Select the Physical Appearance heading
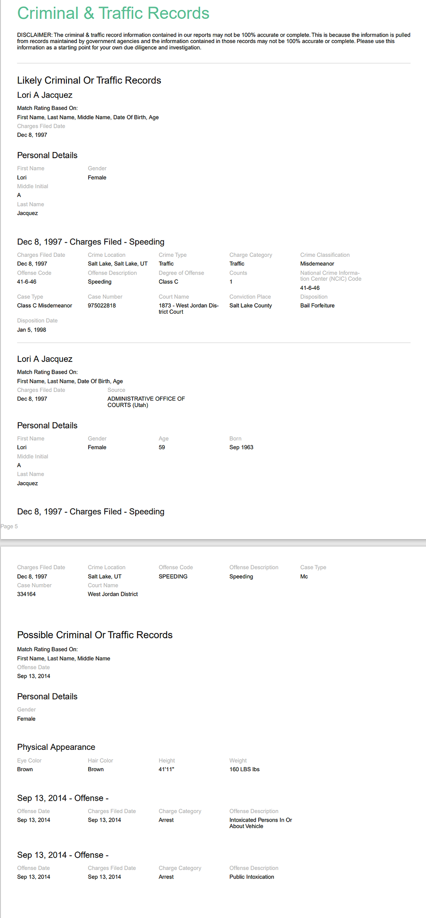The width and height of the screenshot is (426, 918). coord(56,747)
